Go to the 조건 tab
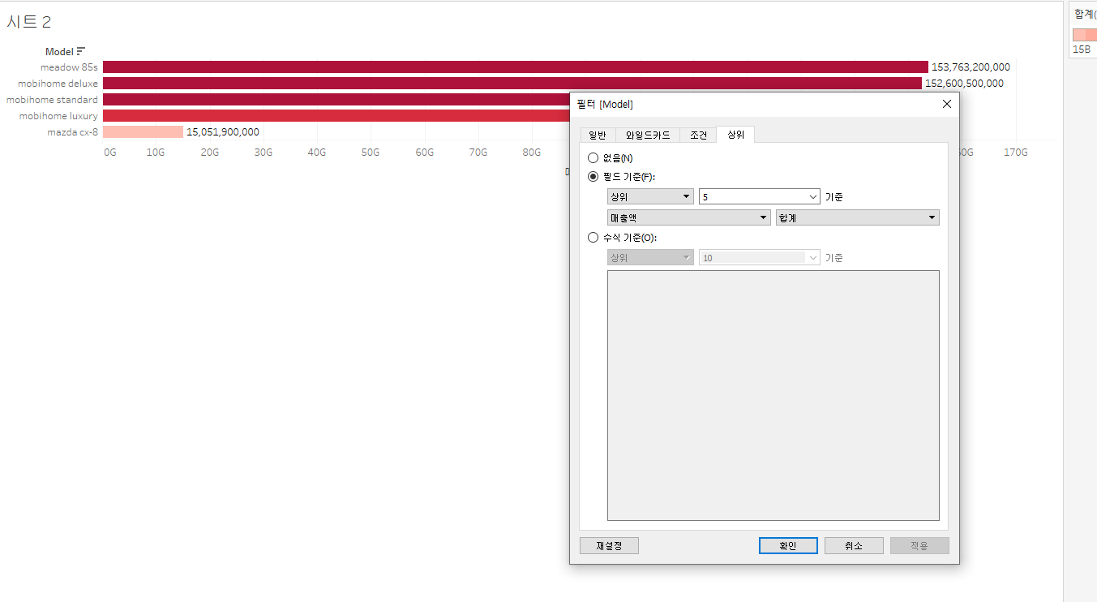 (698, 135)
